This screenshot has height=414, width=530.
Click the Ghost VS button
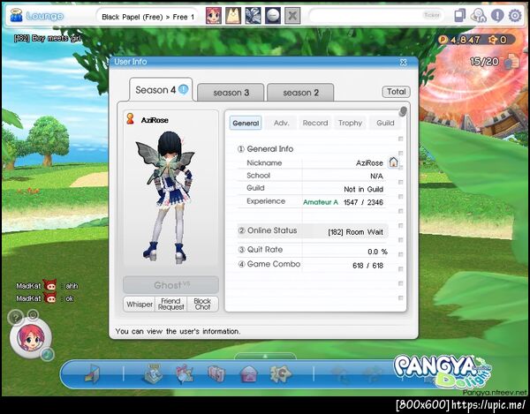(171, 285)
